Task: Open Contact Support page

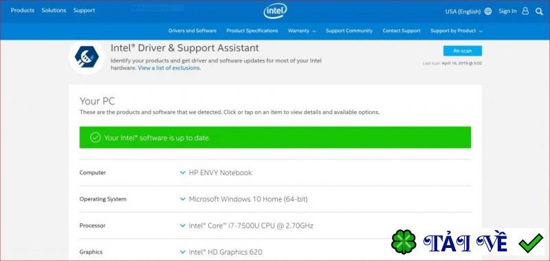Action: (401, 31)
